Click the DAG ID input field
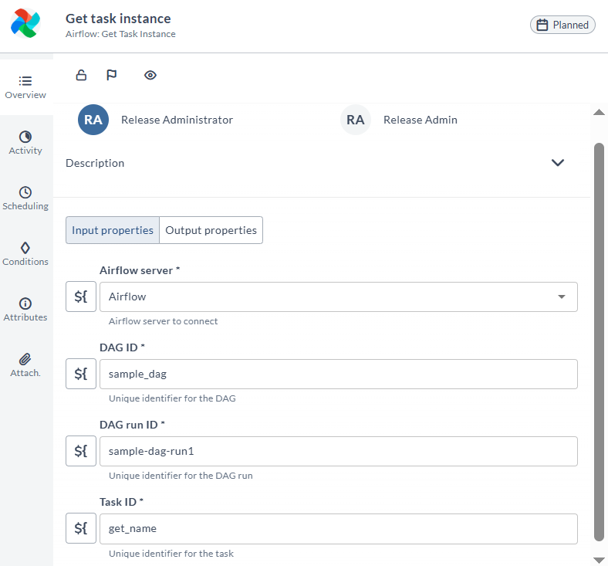This screenshot has width=608, height=566. click(x=339, y=374)
